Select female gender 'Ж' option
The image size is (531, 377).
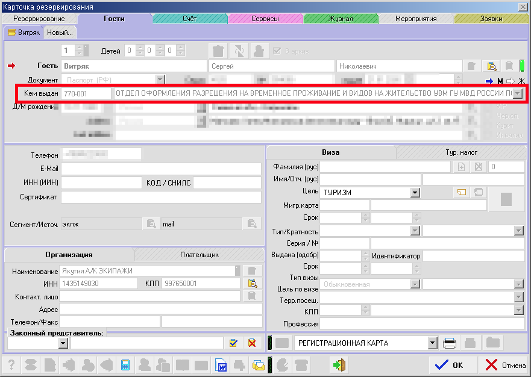tap(521, 81)
